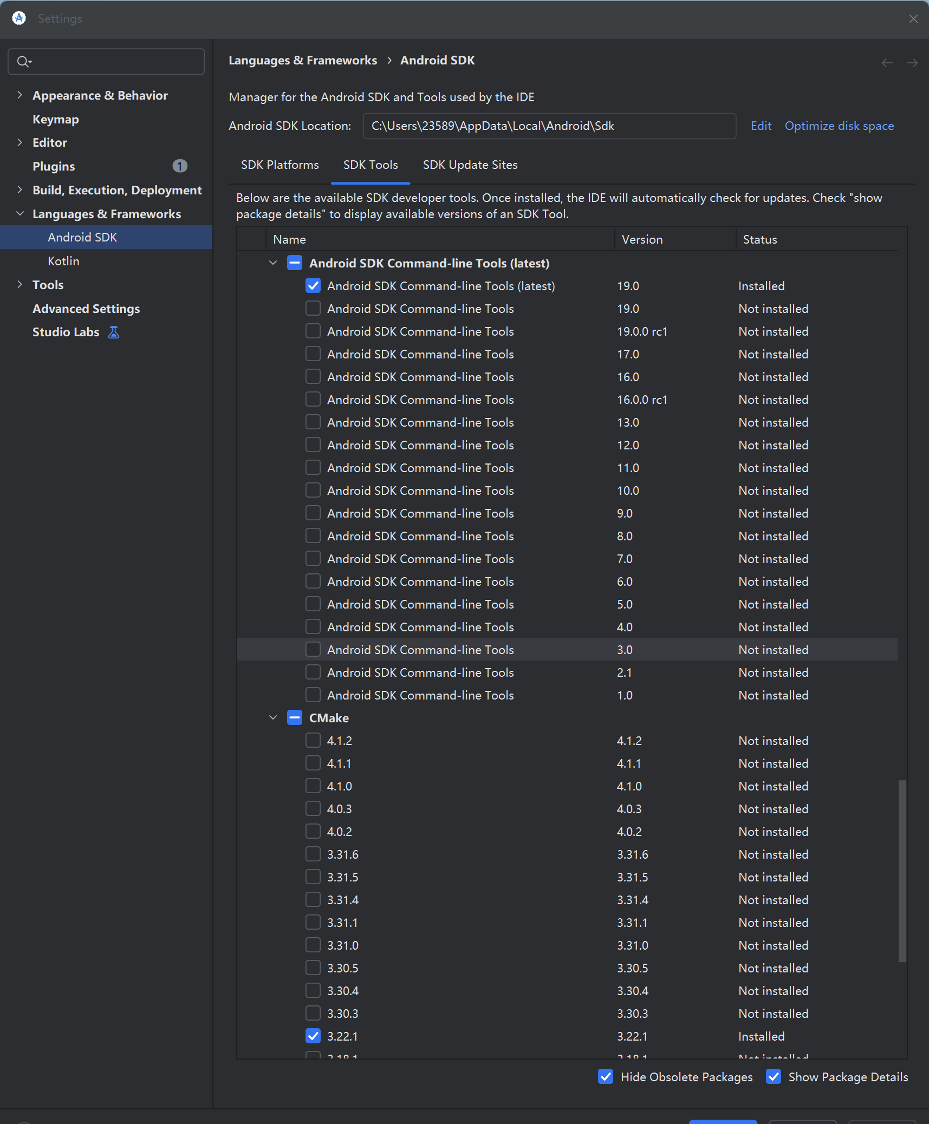This screenshot has height=1124, width=929.
Task: Open Advanced Settings
Action: (x=86, y=309)
